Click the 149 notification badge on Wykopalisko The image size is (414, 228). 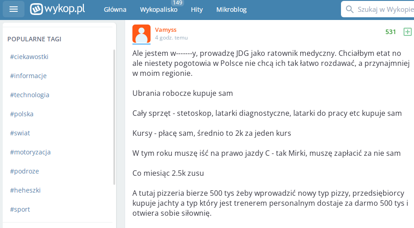177,3
